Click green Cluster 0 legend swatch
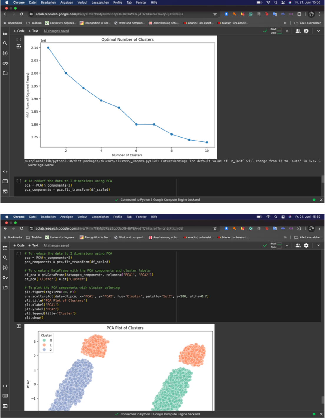This screenshot has width=330, height=419. point(44,340)
